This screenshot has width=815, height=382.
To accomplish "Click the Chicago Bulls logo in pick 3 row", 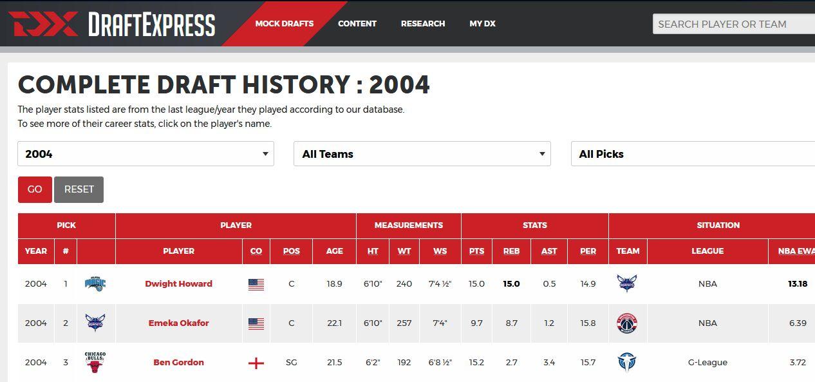I will click(x=95, y=363).
